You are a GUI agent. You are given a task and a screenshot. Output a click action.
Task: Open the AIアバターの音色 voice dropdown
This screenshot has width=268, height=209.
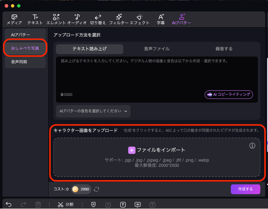[93, 111]
